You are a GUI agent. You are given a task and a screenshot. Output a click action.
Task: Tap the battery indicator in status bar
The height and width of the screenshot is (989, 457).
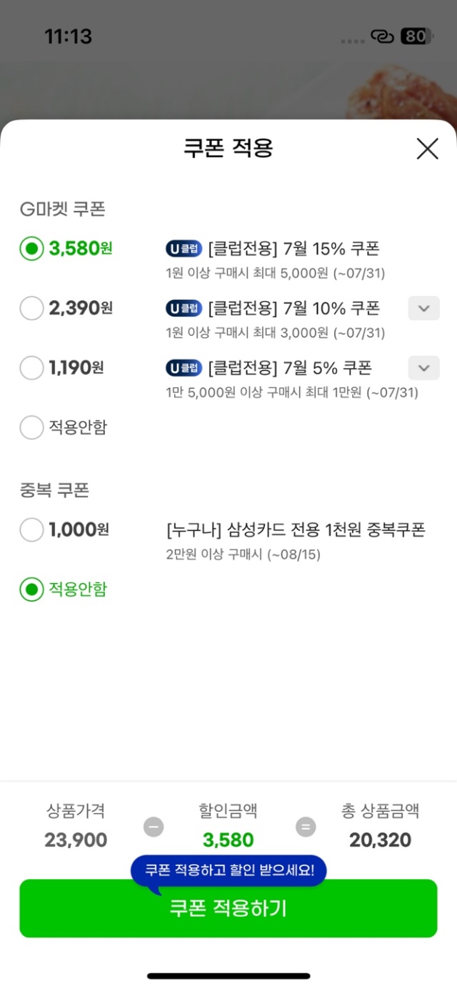(416, 36)
